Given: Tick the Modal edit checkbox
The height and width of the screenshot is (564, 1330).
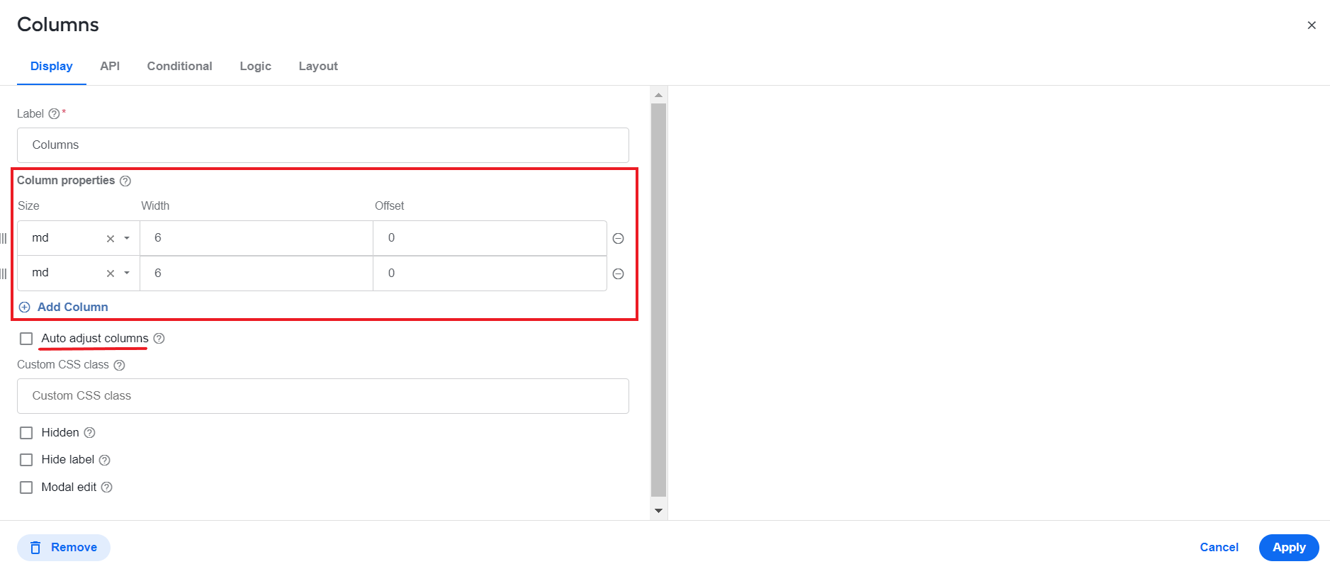Looking at the screenshot, I should [x=26, y=487].
